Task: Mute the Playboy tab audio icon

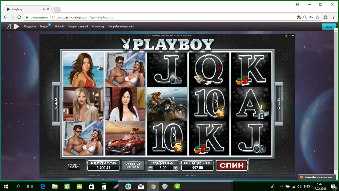Action: (44, 9)
